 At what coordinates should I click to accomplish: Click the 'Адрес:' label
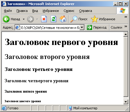point(8,27)
